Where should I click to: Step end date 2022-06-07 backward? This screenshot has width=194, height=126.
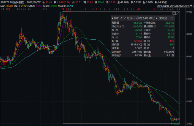click(x=137, y=18)
